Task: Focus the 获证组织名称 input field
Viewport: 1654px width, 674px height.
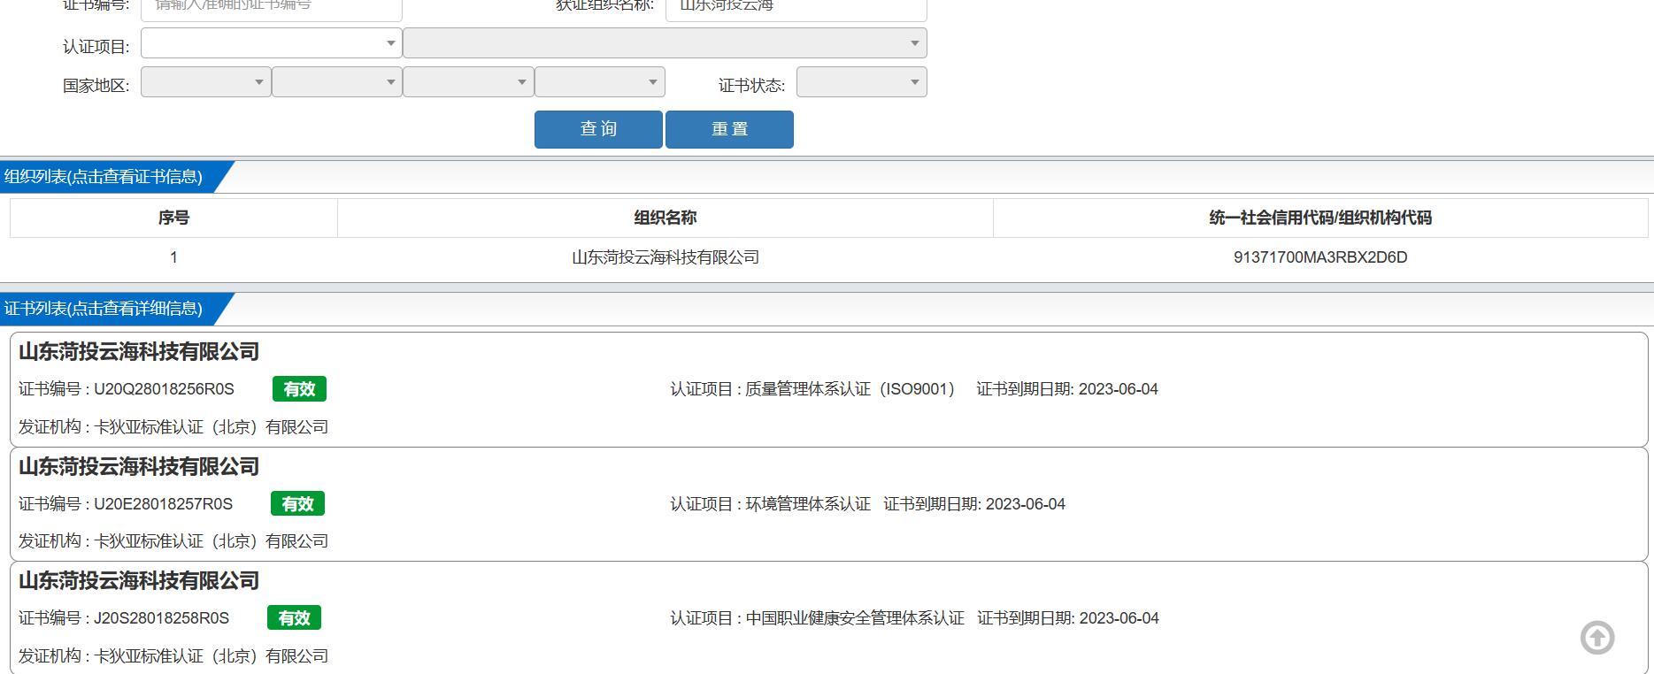Action: click(796, 7)
